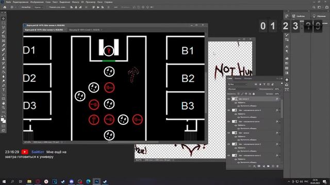The width and height of the screenshot is (330, 185).
Task: Hide the last visible layer in Layers panel
Action: (229, 155)
